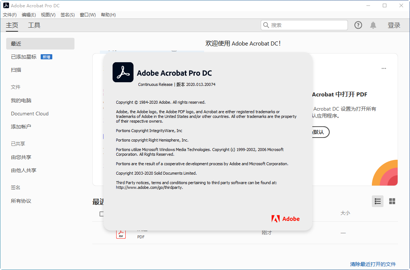Click the search magnifier icon
The width and height of the screenshot is (410, 270).
point(267,25)
